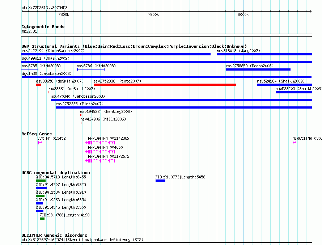Select the DECIPHER Genomic Disorders heading
The image size is (322, 245).
(x=54, y=235)
